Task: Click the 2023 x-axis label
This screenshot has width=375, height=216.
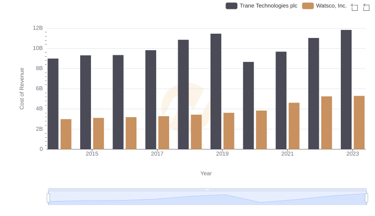Action: (x=352, y=154)
